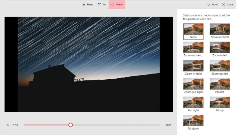236x135 pixels.
Task: Apply Tilt down motion style
Action: [194, 123]
